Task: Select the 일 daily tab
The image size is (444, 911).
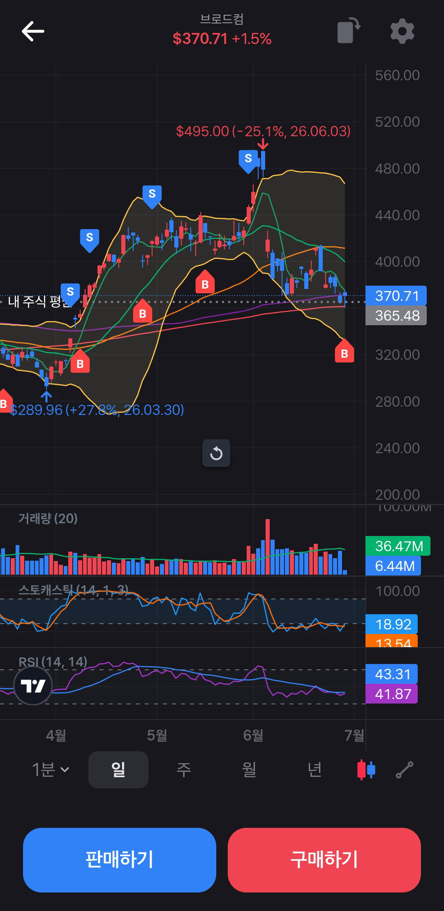Action: click(118, 769)
